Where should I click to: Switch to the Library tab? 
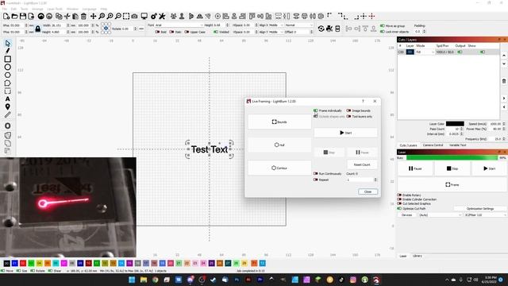[x=418, y=256]
